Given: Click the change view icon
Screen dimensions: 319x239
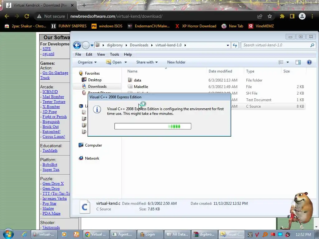Looking at the screenshot, I should pyautogui.click(x=281, y=62).
